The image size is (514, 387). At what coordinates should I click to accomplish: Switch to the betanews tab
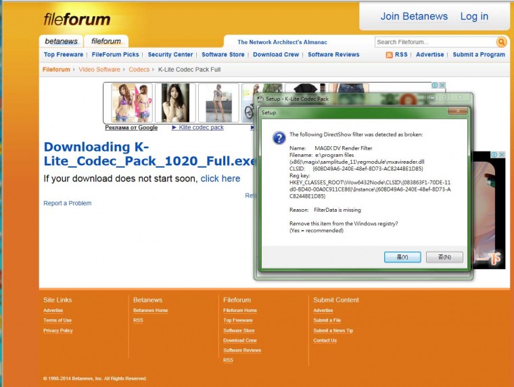point(61,41)
